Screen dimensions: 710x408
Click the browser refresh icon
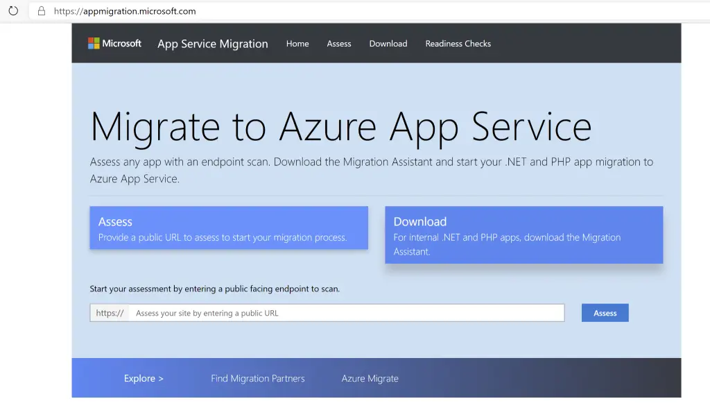point(13,10)
